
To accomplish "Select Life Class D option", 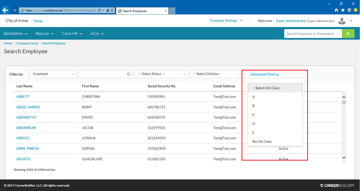I will click(275, 124).
